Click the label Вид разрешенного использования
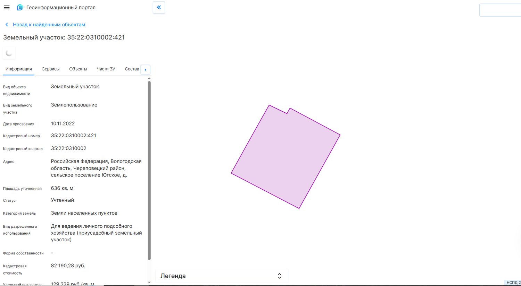The width and height of the screenshot is (521, 286). click(x=20, y=230)
